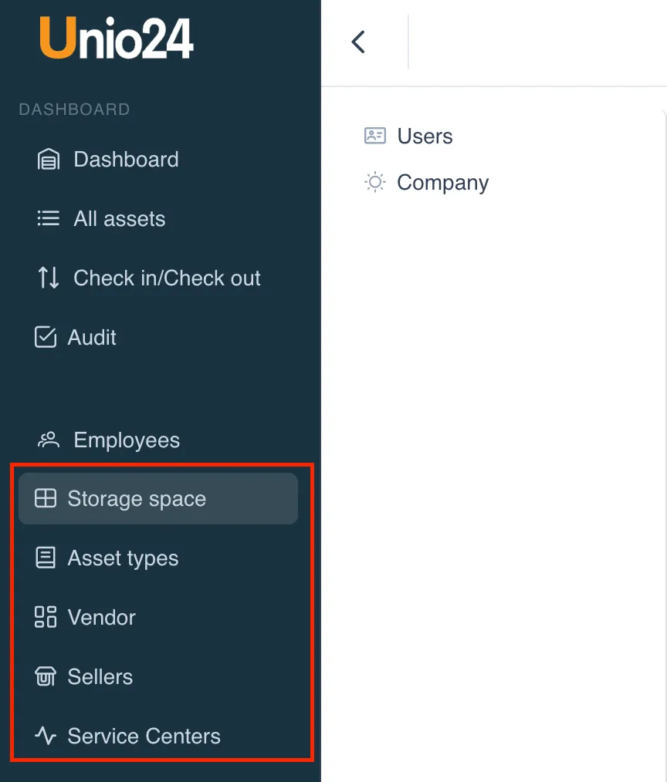
Task: Click the Dashboard warehouse icon
Action: [x=49, y=160]
